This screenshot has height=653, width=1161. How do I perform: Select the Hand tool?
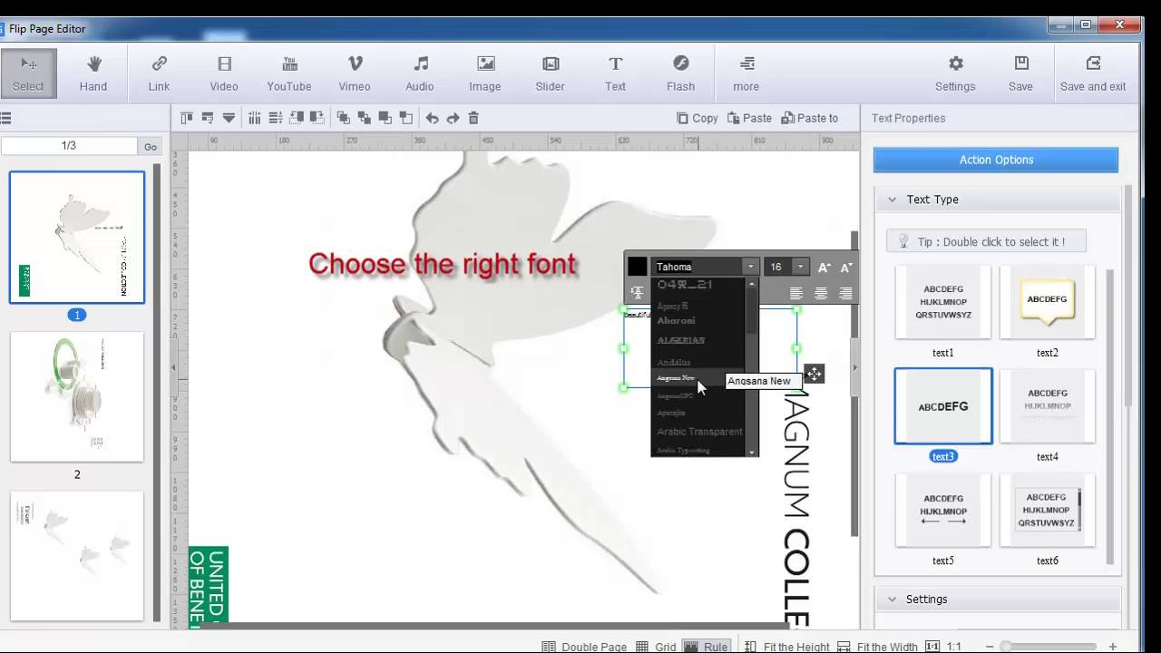click(93, 73)
